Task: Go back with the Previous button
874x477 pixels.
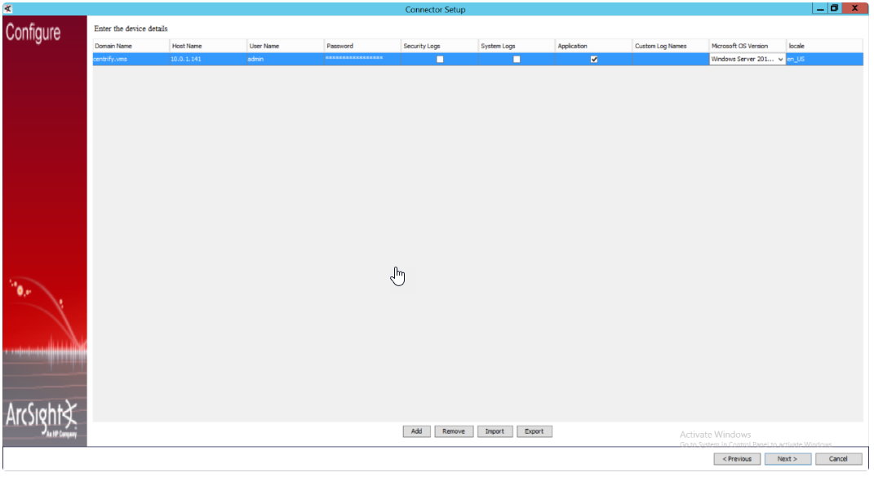Action: point(737,459)
